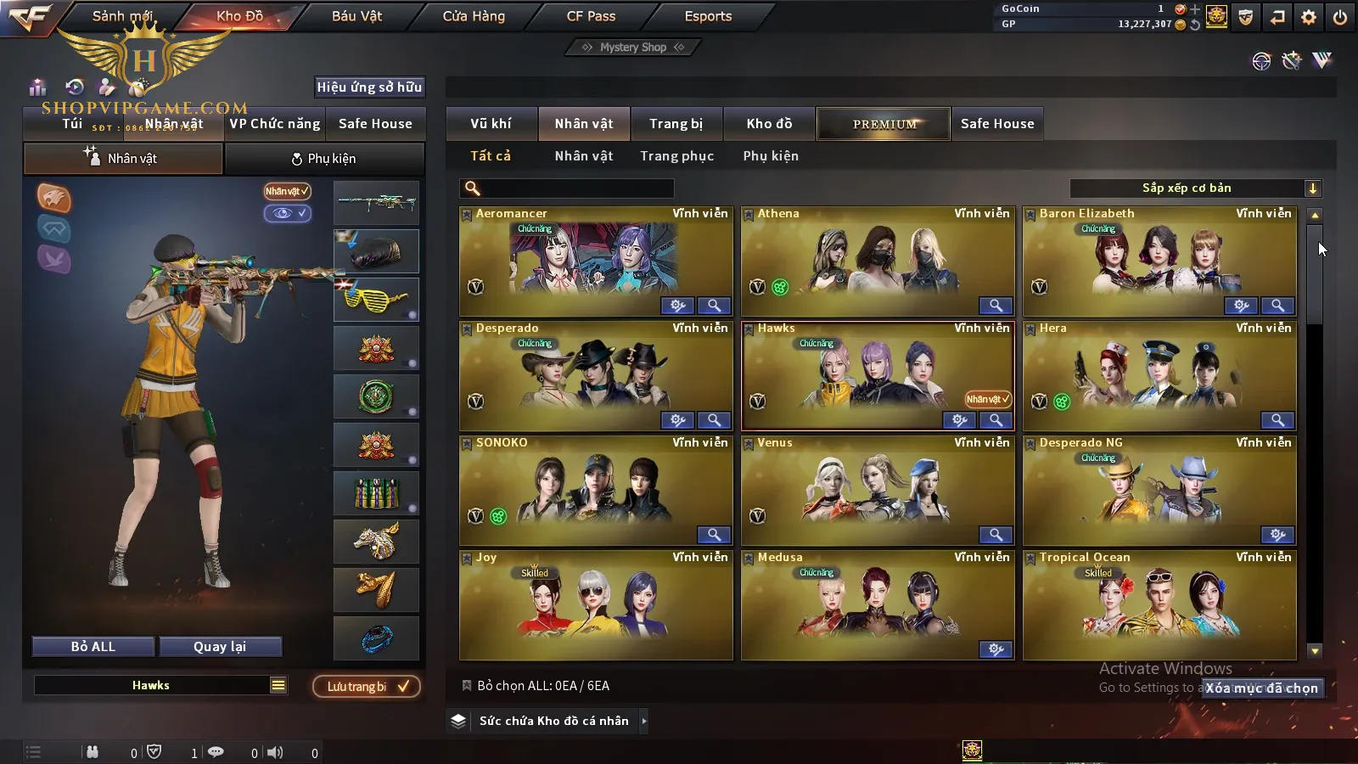Toggle Bỏ chọn ALL selection marker

pos(466,685)
